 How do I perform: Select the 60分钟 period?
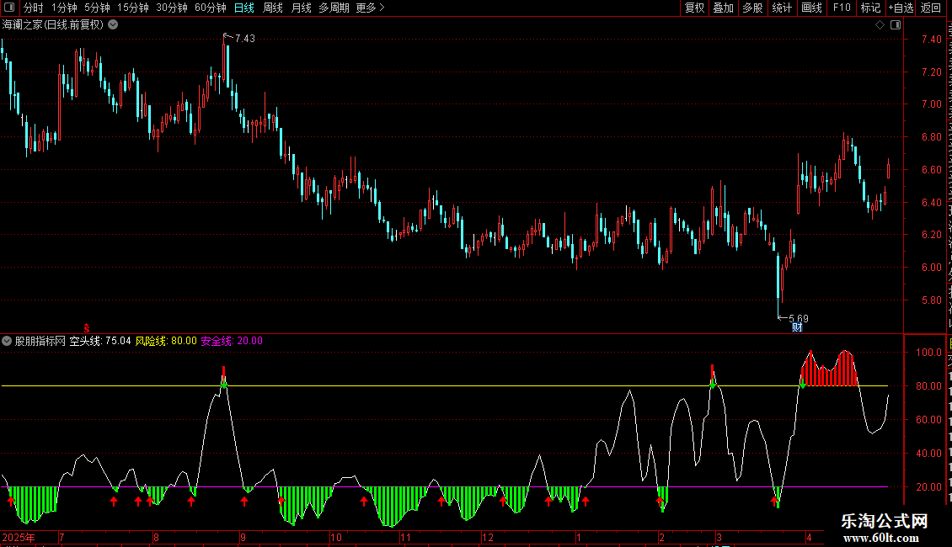[211, 8]
